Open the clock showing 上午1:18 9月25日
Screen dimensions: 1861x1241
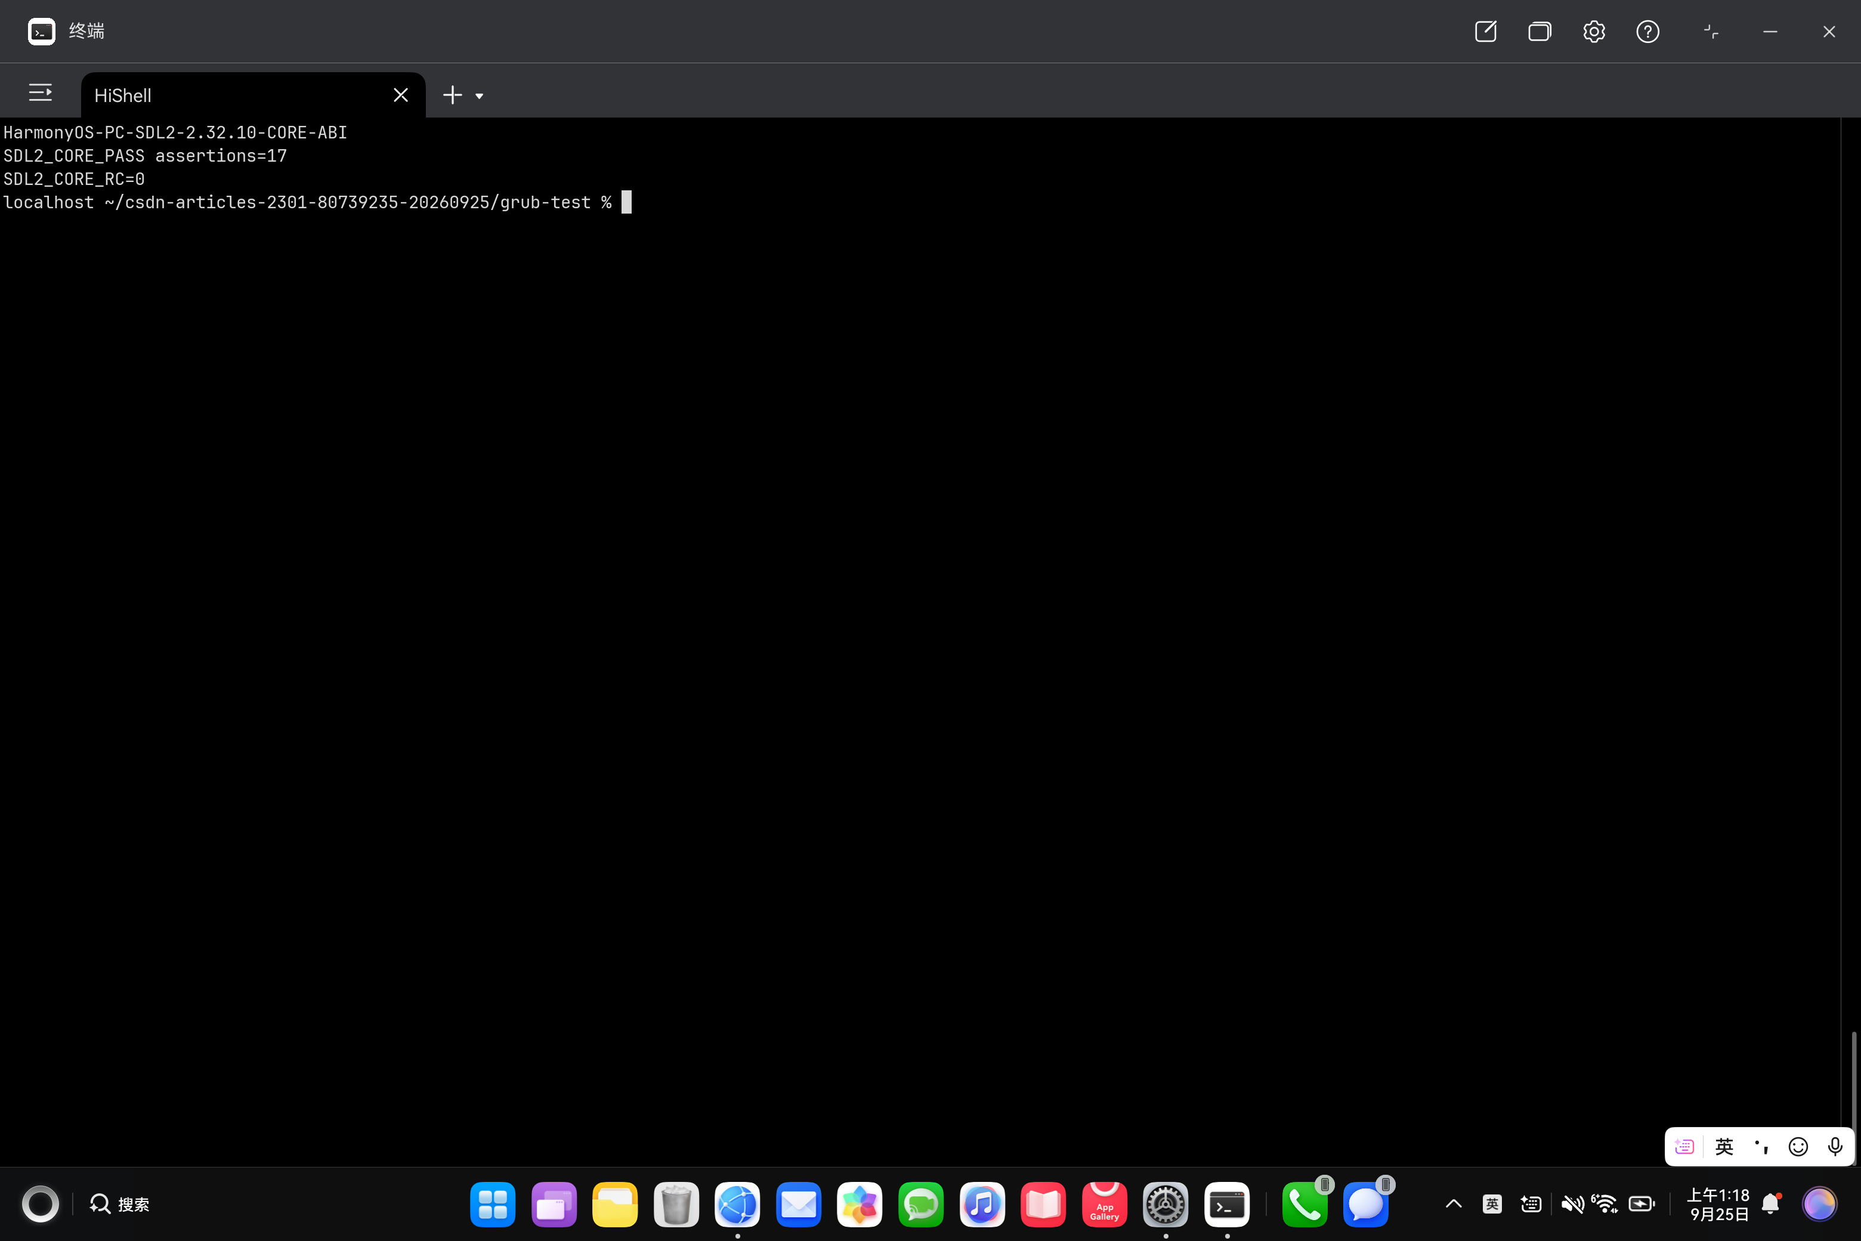click(x=1718, y=1205)
